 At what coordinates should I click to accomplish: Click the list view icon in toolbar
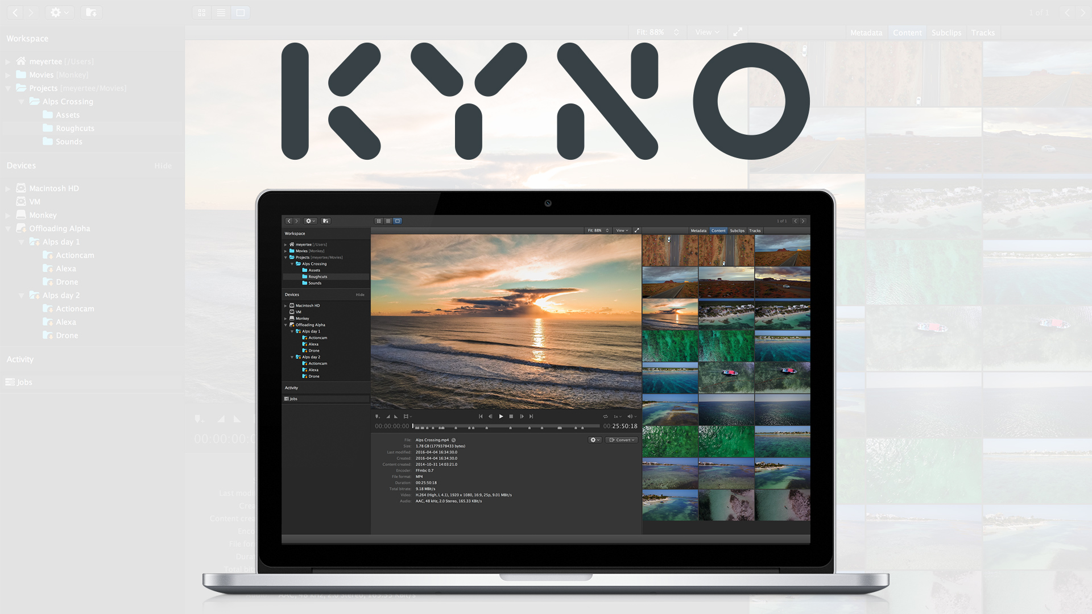221,12
